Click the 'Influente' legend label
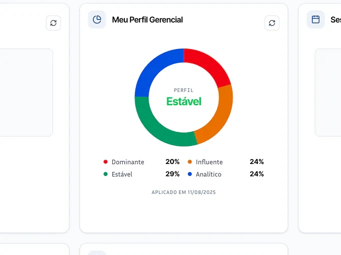This screenshot has height=255, width=341. pos(209,162)
